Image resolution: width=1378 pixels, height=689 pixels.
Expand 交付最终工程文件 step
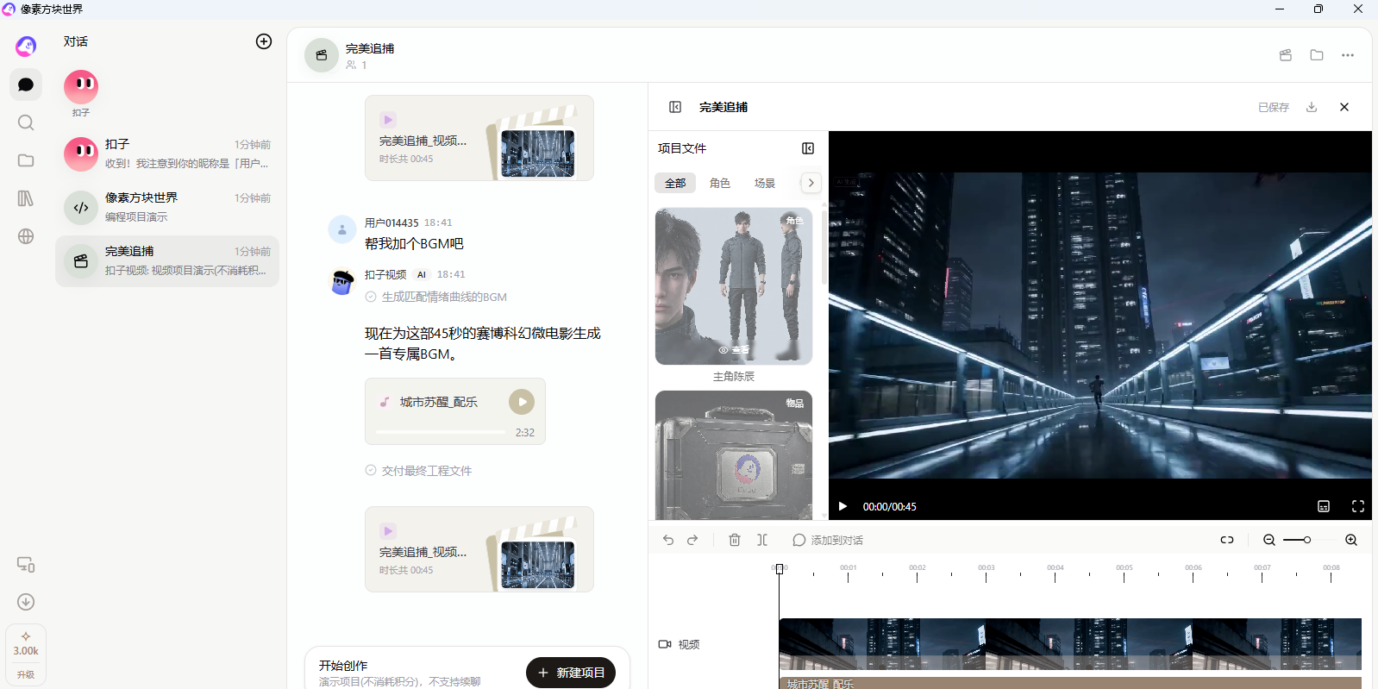[419, 471]
